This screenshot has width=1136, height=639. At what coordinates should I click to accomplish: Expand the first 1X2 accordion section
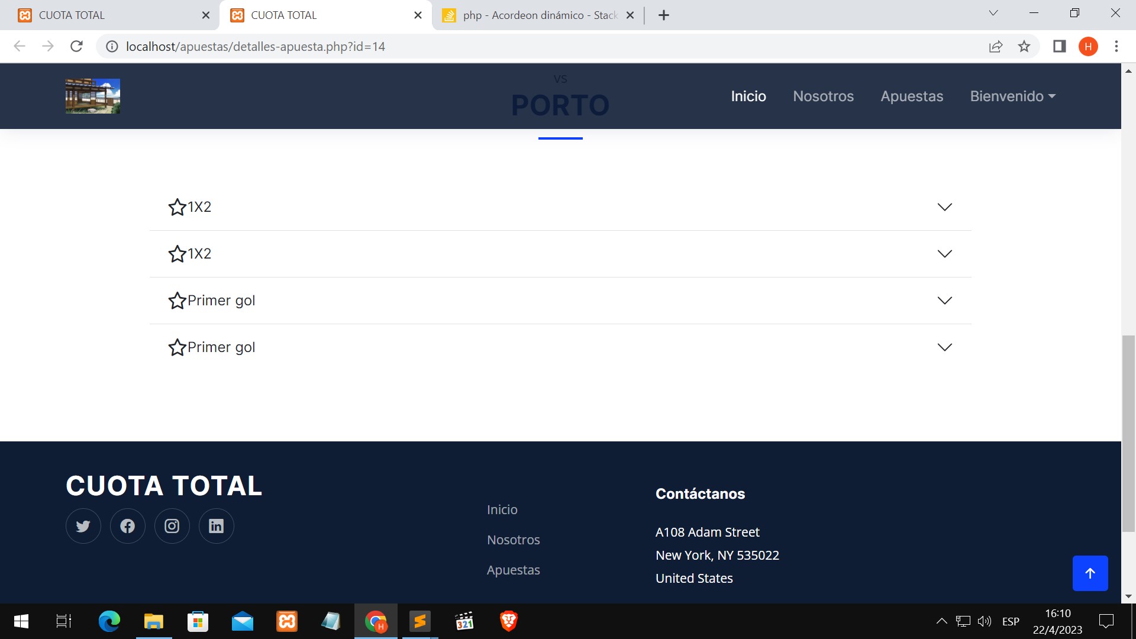tap(560, 206)
